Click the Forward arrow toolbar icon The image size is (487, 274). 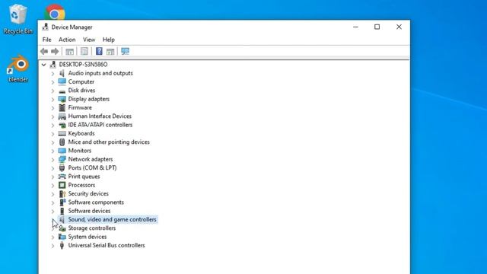coord(55,51)
